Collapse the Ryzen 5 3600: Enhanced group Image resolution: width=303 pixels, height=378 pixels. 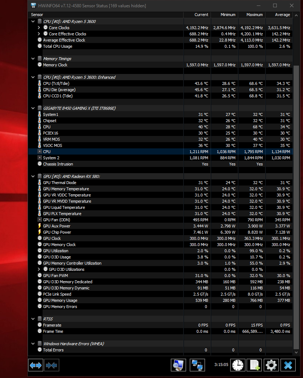(33, 77)
